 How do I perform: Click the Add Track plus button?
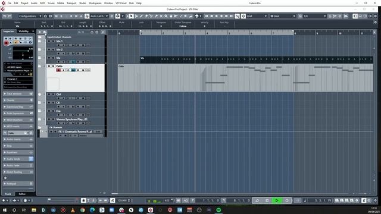click(x=40, y=32)
